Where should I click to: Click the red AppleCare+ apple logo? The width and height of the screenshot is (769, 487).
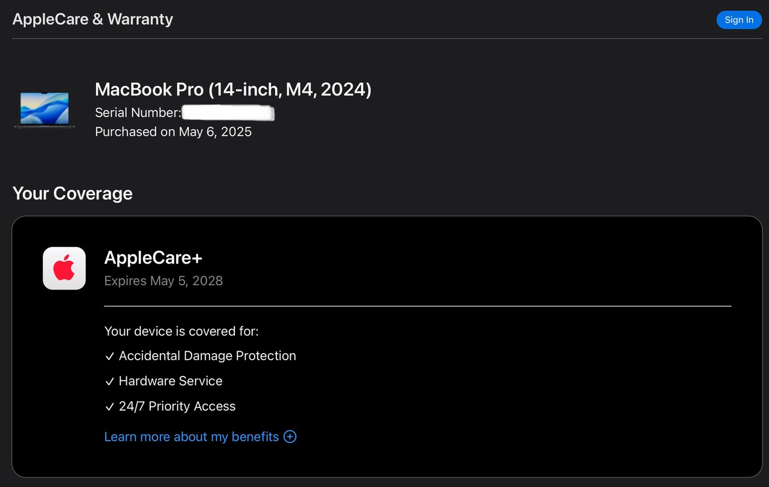coord(64,268)
